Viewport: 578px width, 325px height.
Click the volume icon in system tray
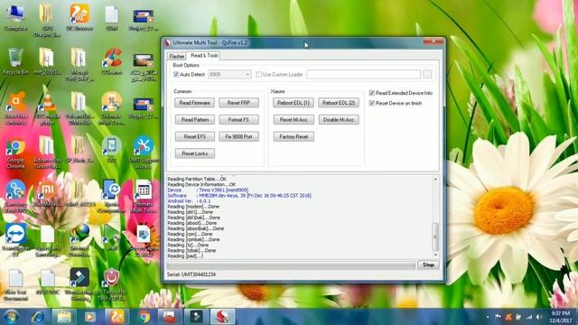539,317
